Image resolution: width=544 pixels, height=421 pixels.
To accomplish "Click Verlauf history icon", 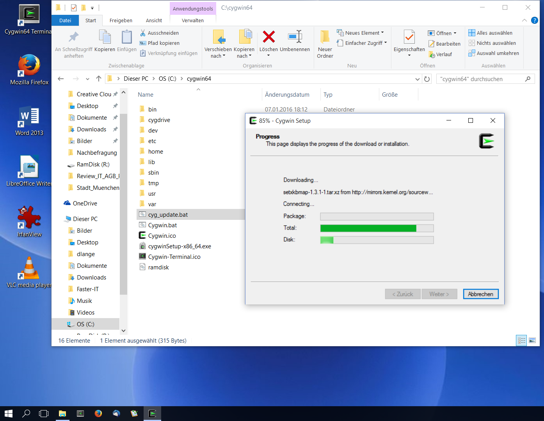I will pos(432,54).
